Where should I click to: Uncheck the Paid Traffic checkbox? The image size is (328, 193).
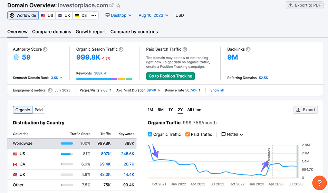(187, 134)
